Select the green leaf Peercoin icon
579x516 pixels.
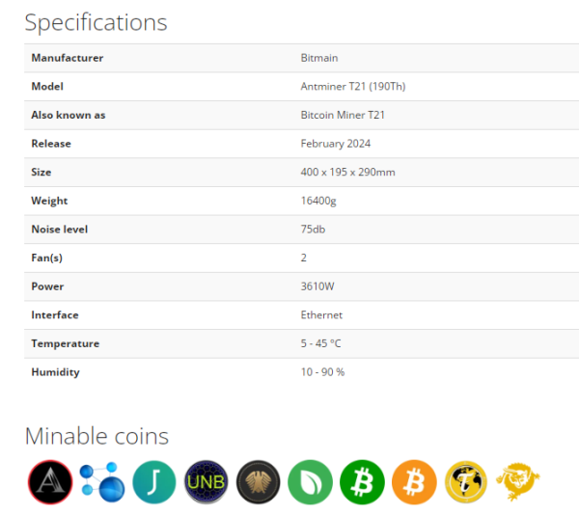(x=310, y=482)
